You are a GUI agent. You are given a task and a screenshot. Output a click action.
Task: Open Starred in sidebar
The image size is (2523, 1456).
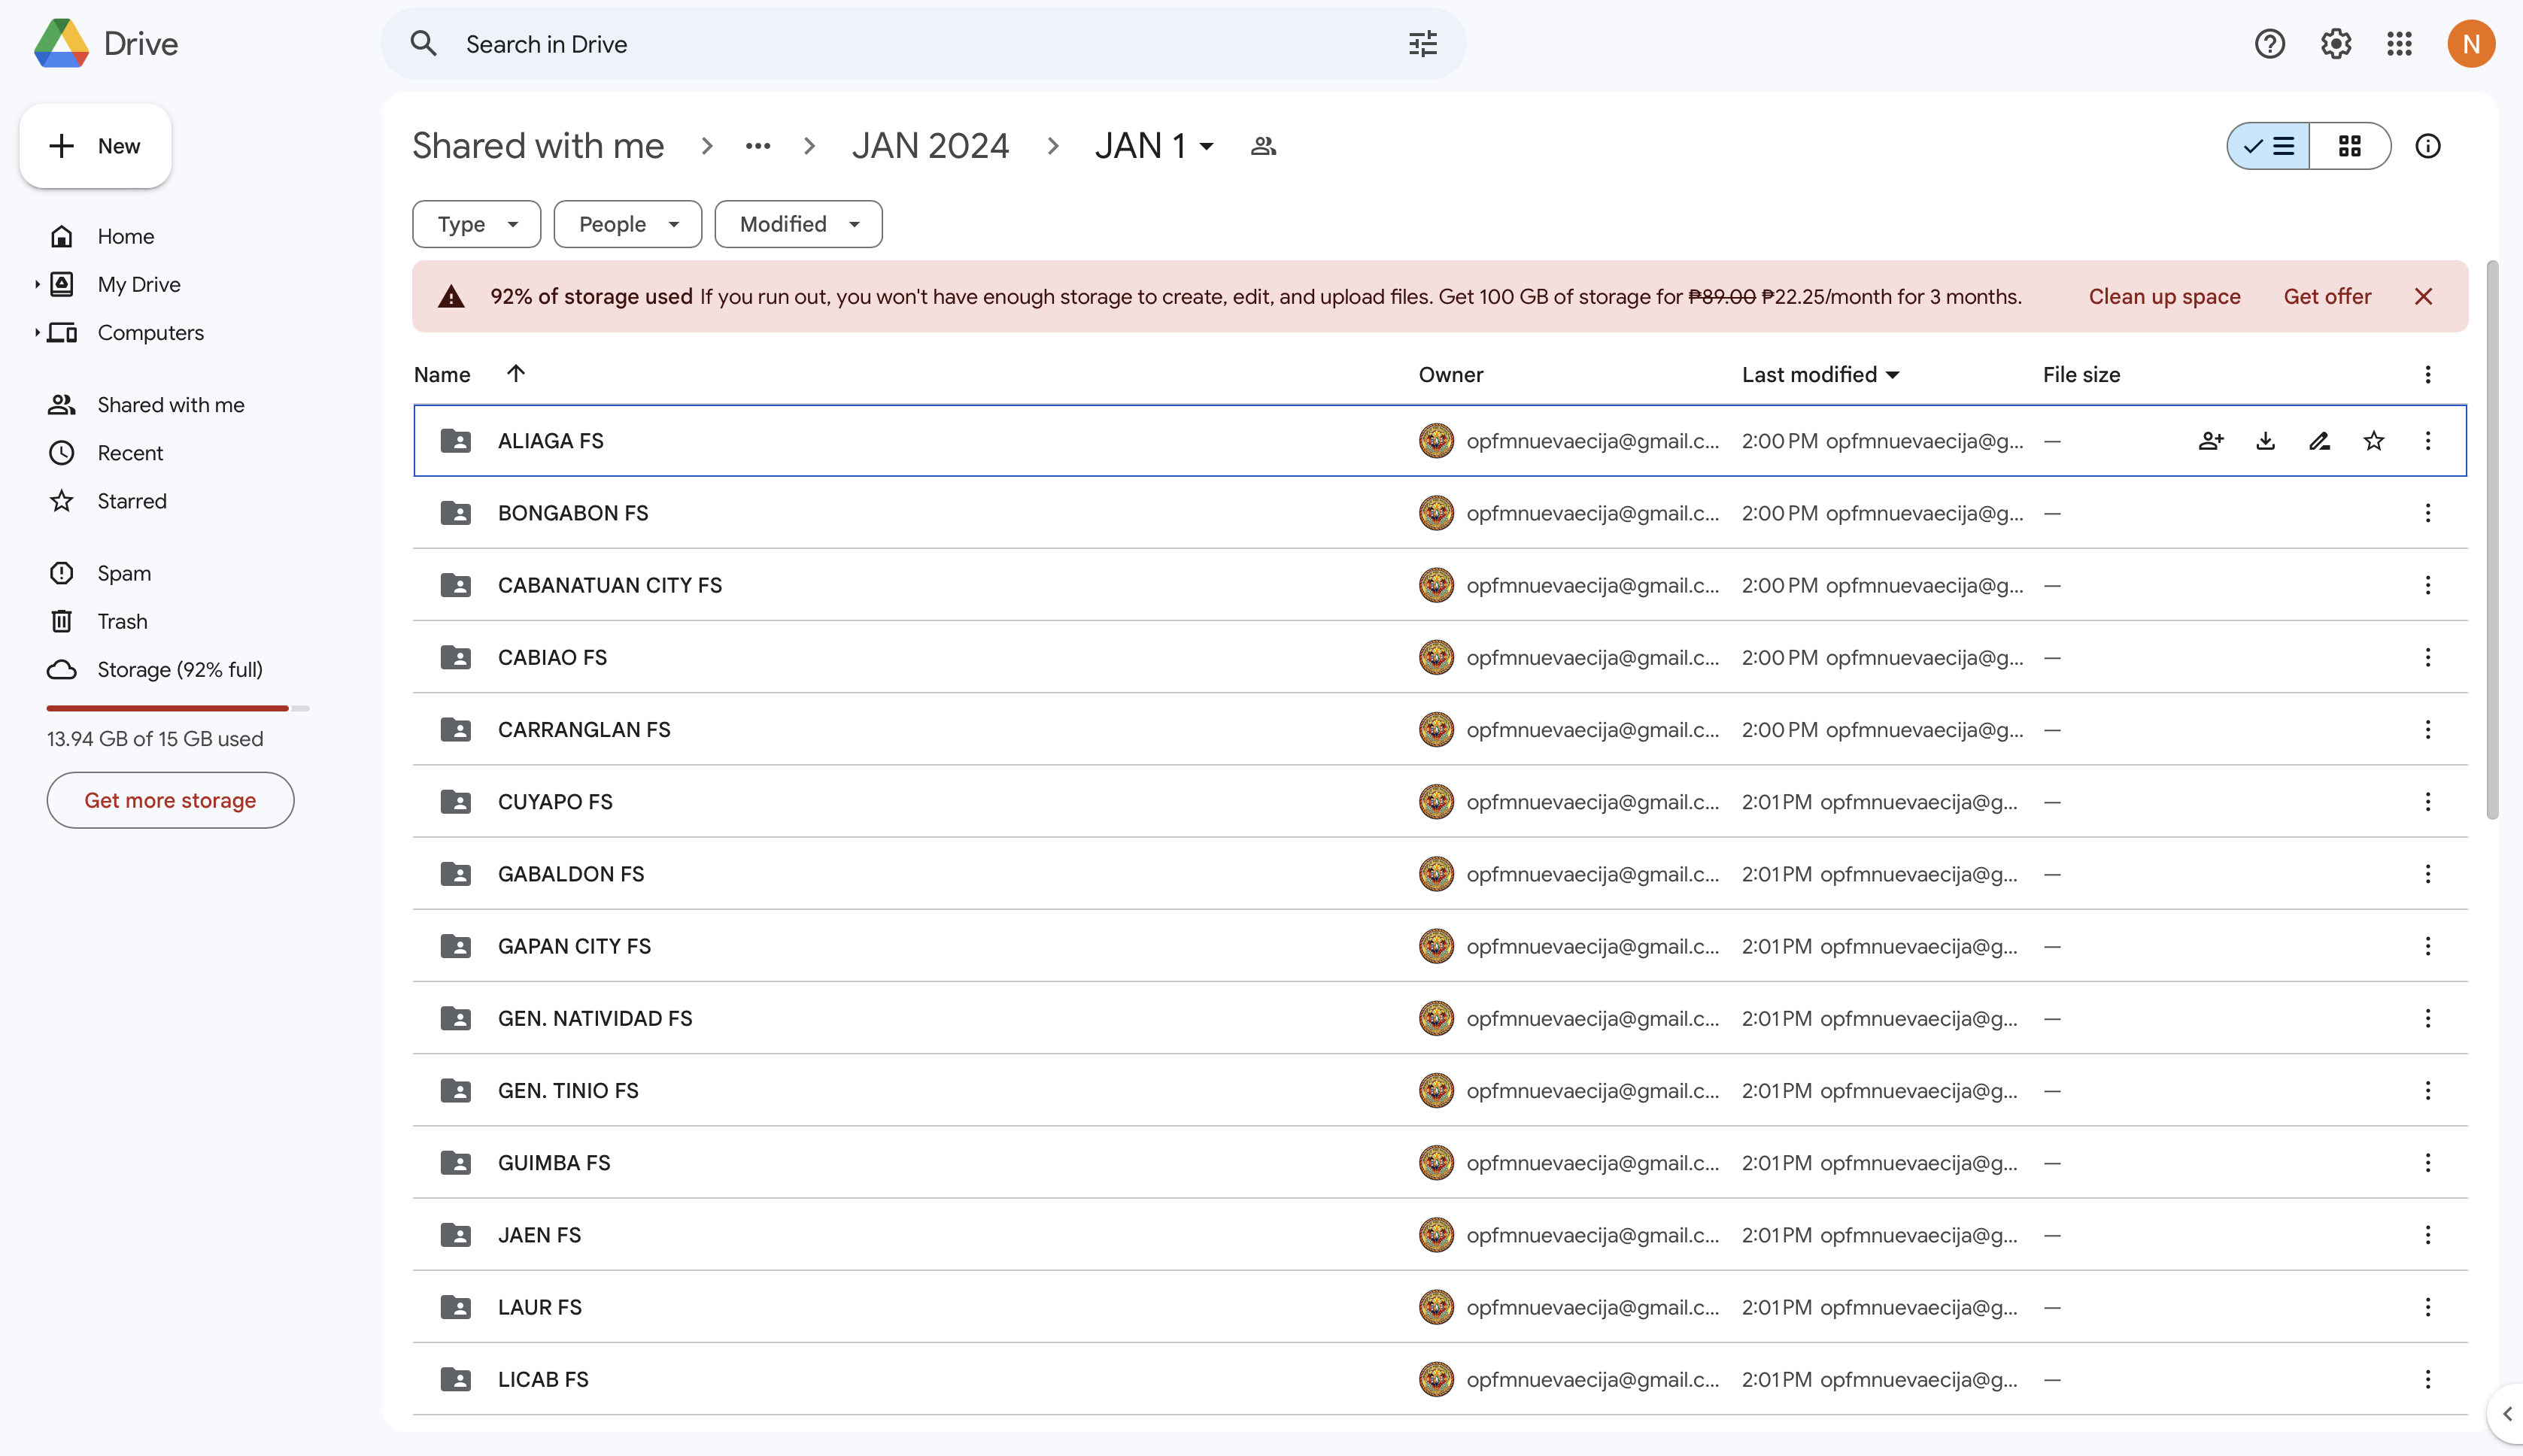131,501
